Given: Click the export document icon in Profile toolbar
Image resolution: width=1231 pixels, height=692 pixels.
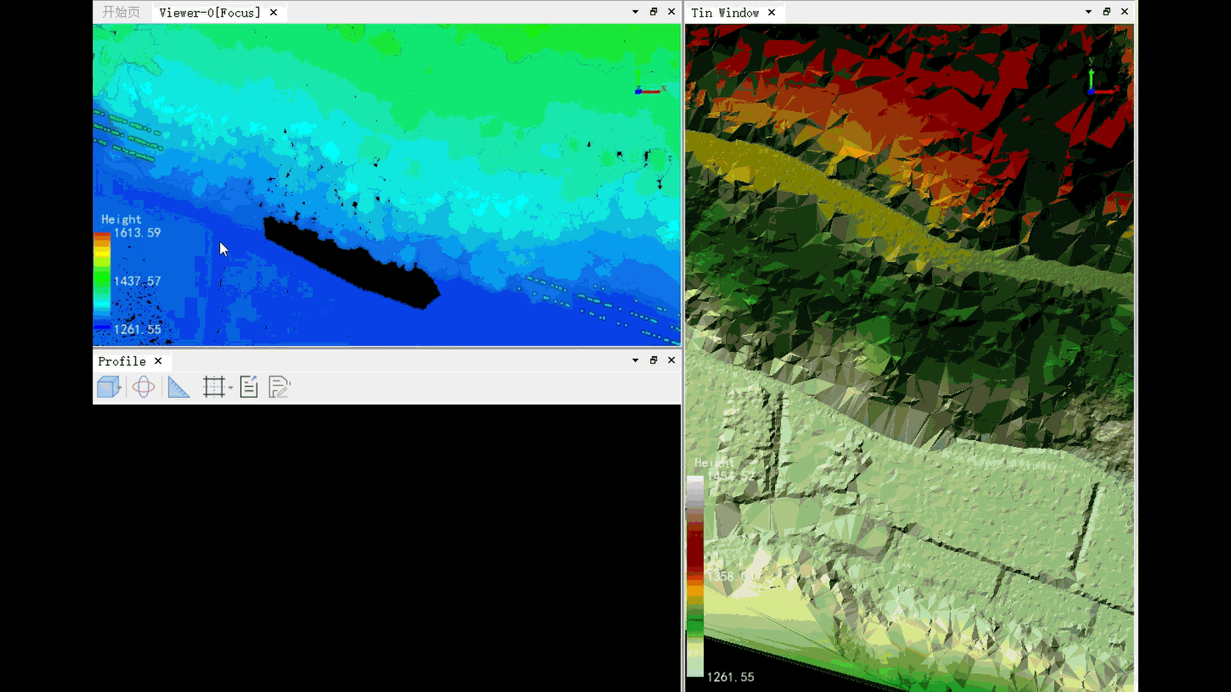Looking at the screenshot, I should 249,387.
